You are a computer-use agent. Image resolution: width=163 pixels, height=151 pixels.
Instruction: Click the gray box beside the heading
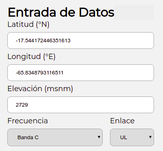click(134, 12)
